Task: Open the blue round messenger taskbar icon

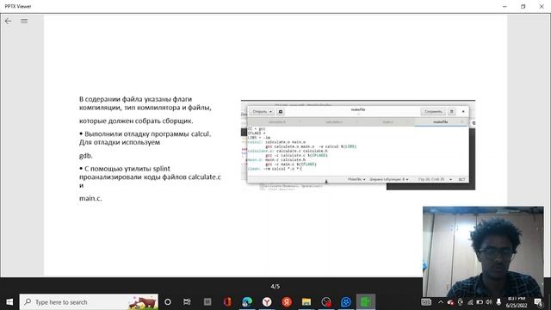Action: pos(346,302)
